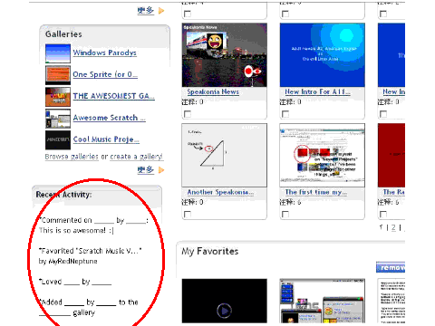Click the Windows Parodys gallery thumbnail
435x326 pixels.
(x=58, y=53)
